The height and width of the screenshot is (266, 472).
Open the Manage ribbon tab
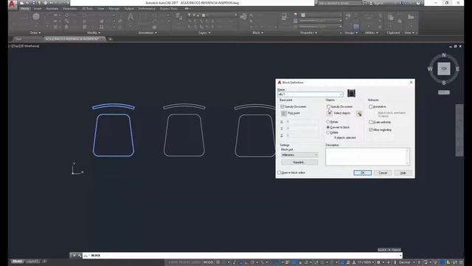[x=114, y=9]
